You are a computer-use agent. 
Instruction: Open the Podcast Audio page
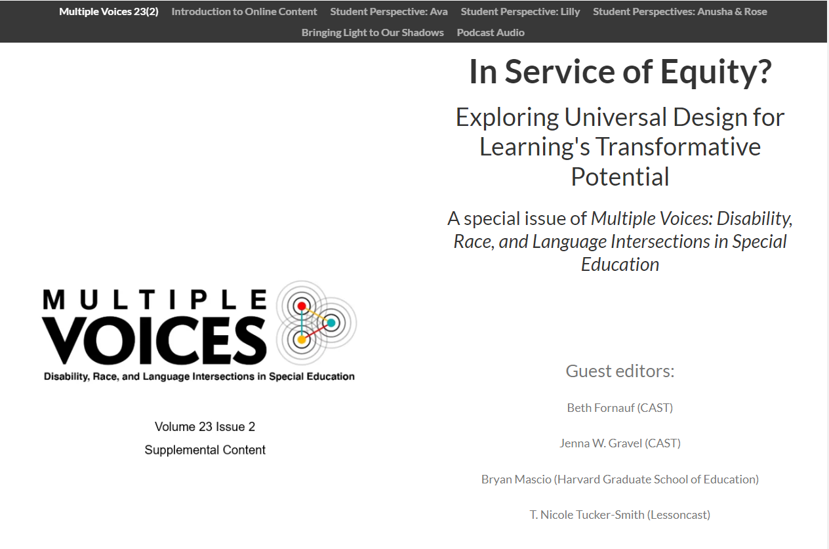point(491,32)
